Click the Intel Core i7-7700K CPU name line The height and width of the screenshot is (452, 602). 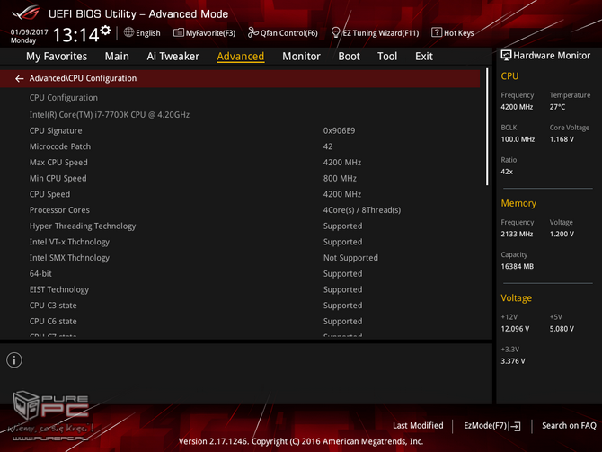[x=110, y=115]
